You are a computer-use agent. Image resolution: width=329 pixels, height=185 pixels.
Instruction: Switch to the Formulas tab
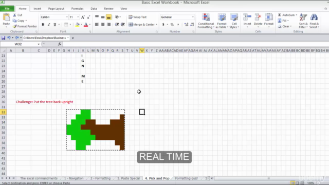(x=77, y=9)
